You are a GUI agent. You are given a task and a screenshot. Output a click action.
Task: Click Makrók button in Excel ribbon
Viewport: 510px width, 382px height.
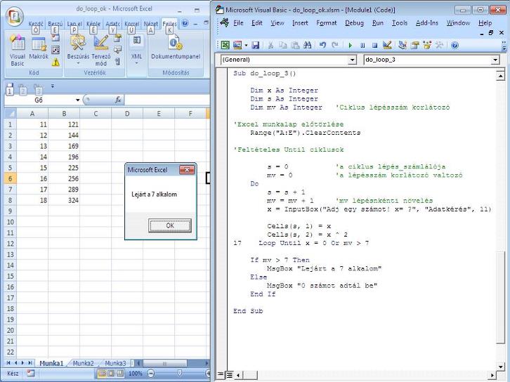pos(39,48)
